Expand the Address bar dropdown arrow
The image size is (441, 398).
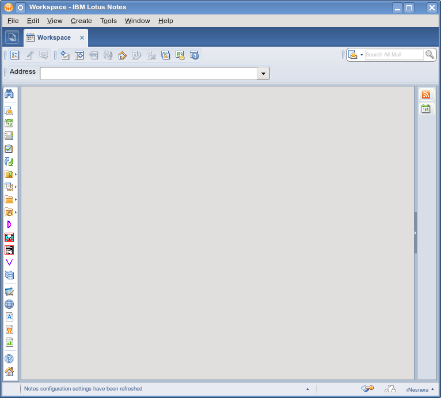point(263,73)
